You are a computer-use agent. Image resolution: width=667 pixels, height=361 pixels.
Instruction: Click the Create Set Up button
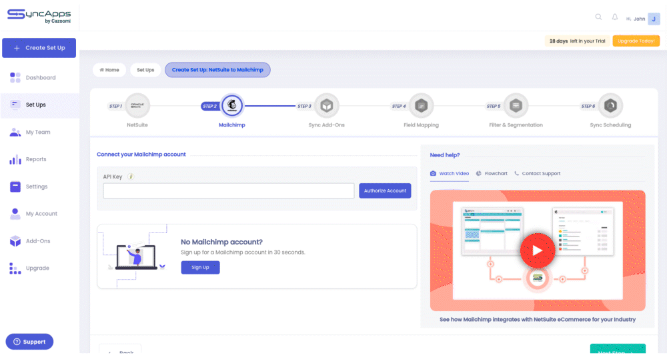coord(39,48)
